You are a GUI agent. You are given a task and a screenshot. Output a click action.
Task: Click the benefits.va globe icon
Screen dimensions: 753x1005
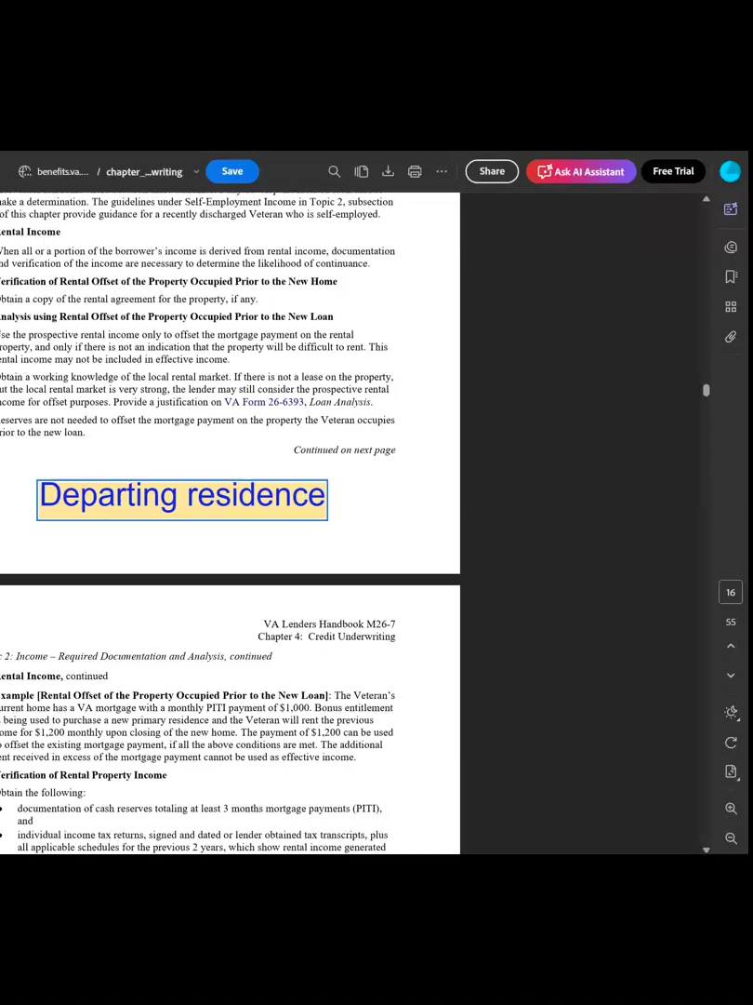tap(25, 171)
